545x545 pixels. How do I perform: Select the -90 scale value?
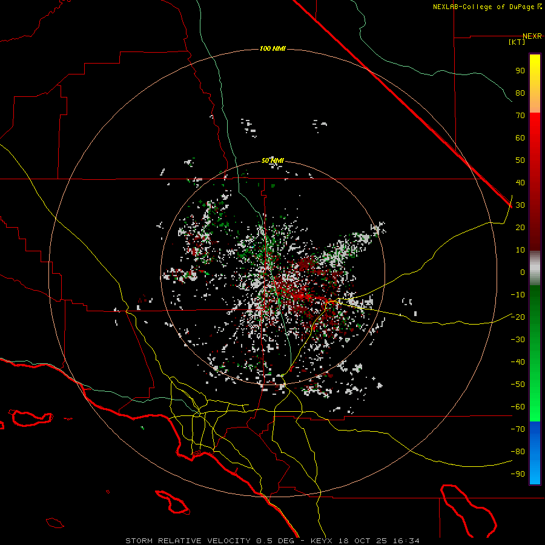pos(518,474)
